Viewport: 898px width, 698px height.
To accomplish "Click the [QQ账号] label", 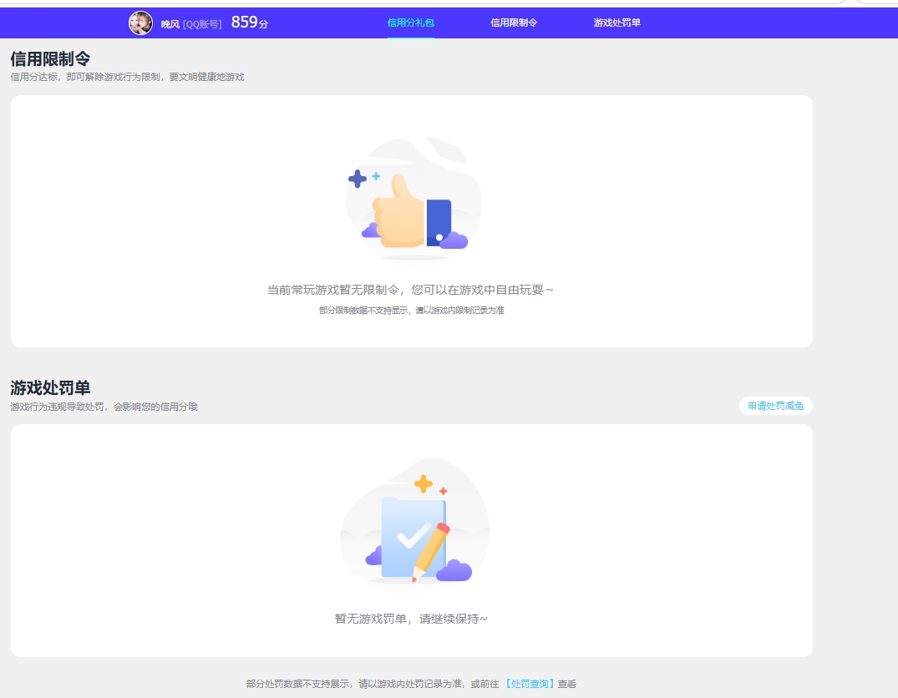I will [202, 24].
